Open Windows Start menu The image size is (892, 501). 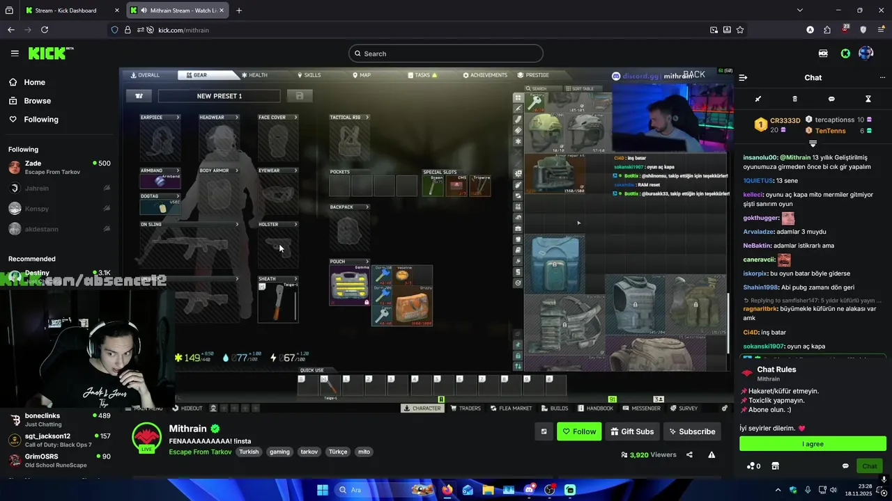pos(323,490)
